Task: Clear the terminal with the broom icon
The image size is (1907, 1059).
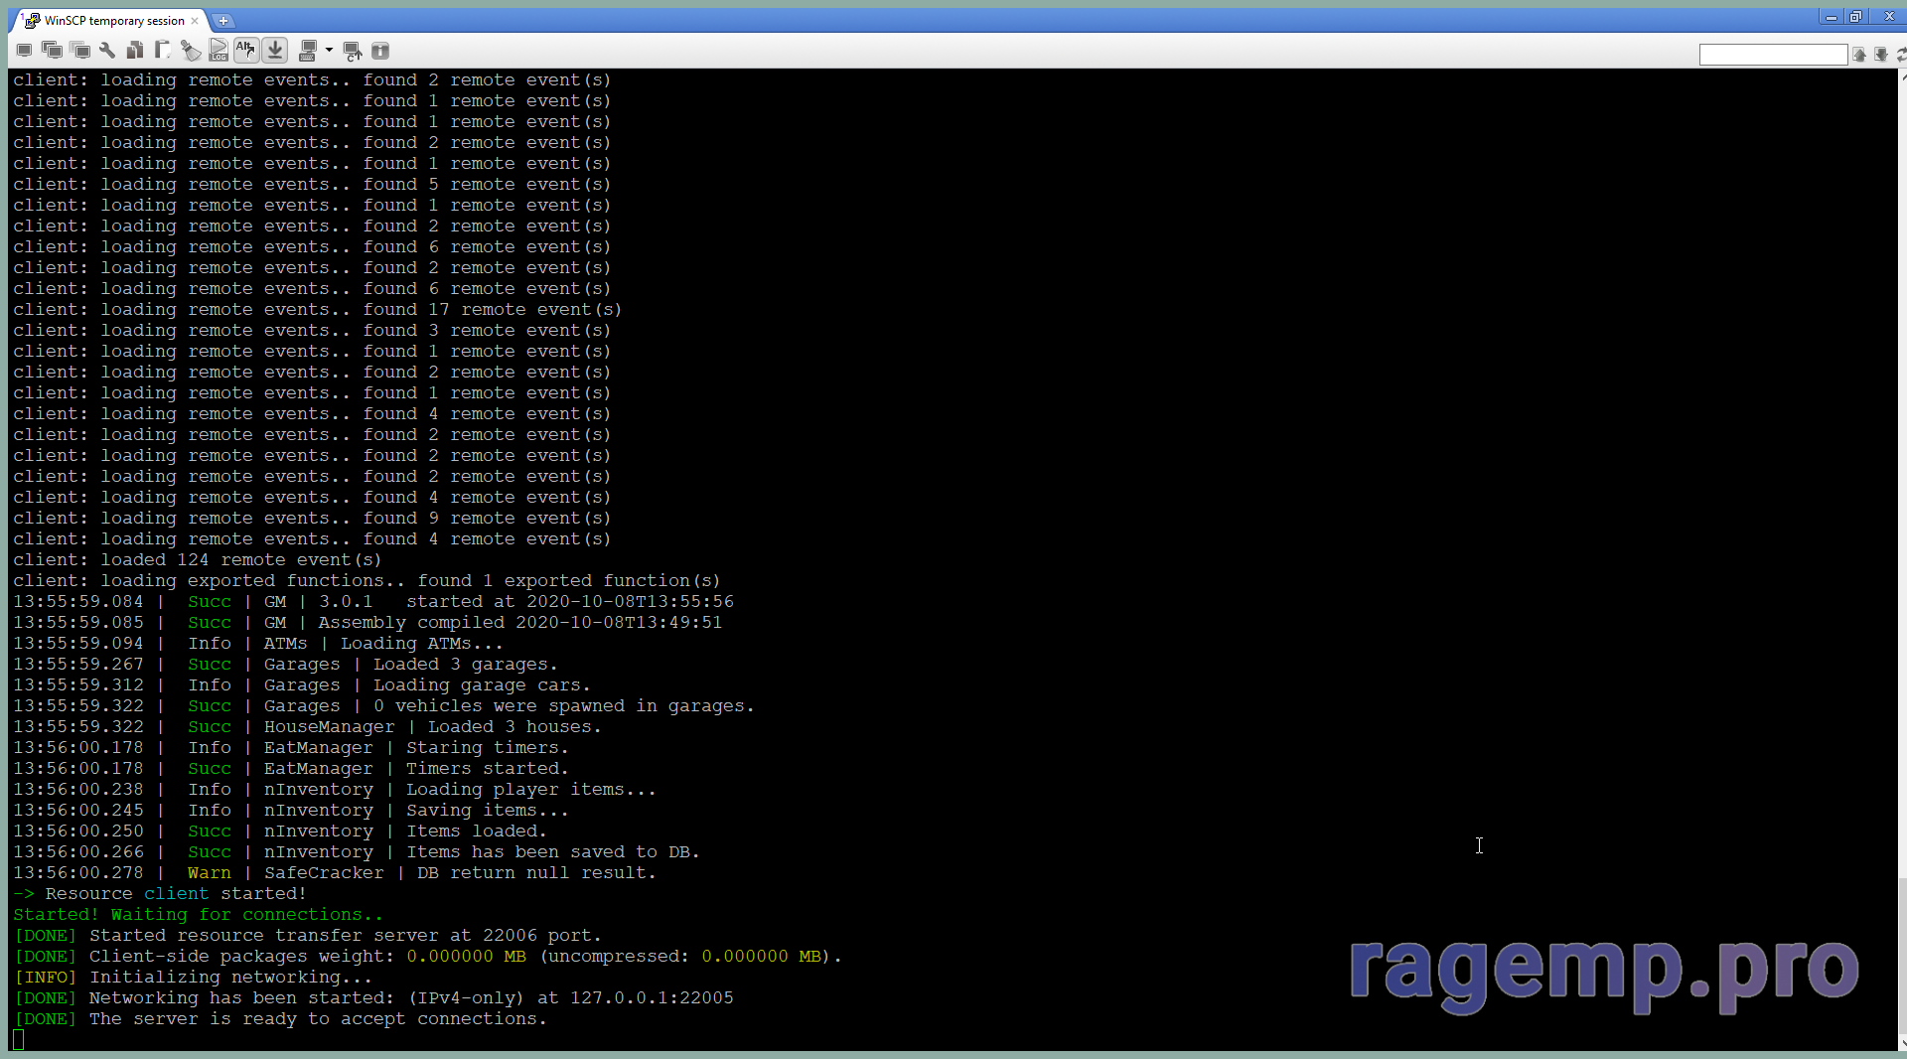Action: coord(191,51)
